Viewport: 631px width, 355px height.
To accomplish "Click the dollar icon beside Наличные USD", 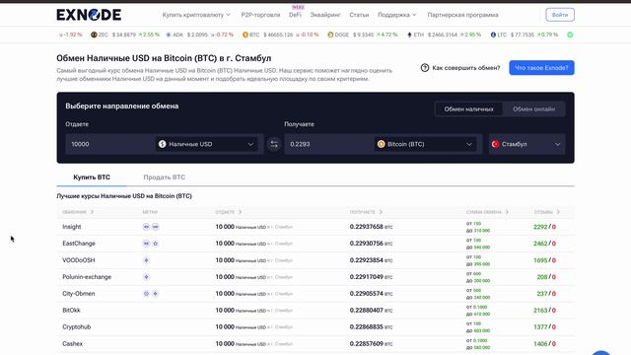I will 162,144.
